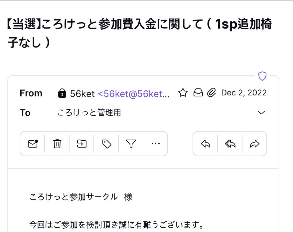Click the 56ket sender email address
293x232 pixels.
coord(134,93)
